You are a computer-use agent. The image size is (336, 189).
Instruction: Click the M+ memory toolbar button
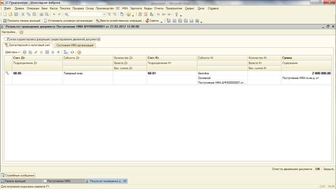point(164,15)
